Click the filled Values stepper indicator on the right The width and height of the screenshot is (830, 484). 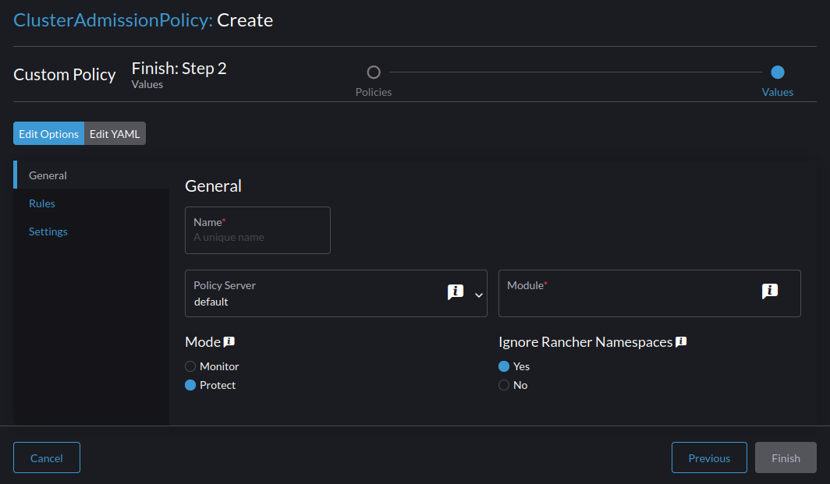(x=777, y=71)
